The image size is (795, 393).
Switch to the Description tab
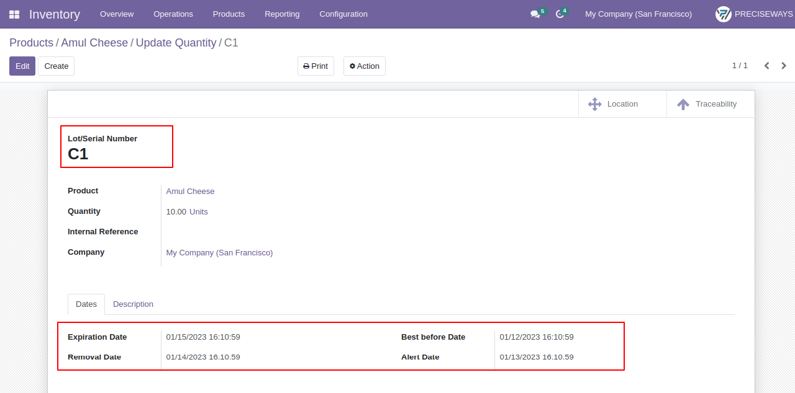133,304
